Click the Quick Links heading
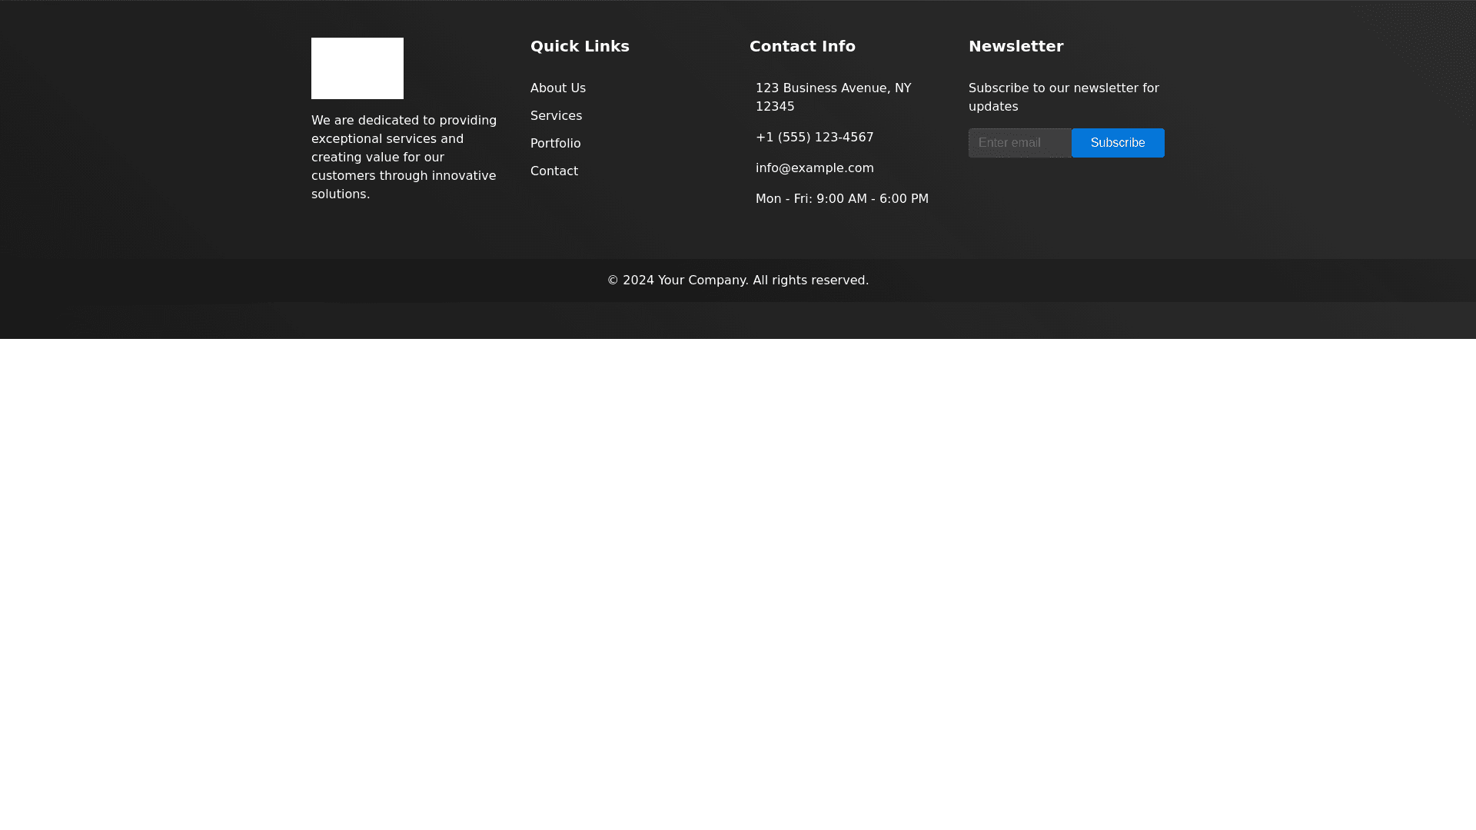Screen dimensions: 1476x830 [x=579, y=47]
